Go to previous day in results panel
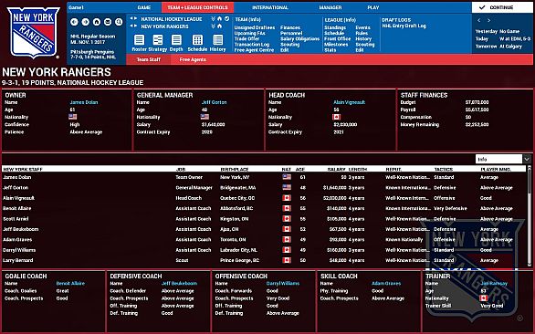The height and width of the screenshot is (334, 535). click(x=479, y=20)
